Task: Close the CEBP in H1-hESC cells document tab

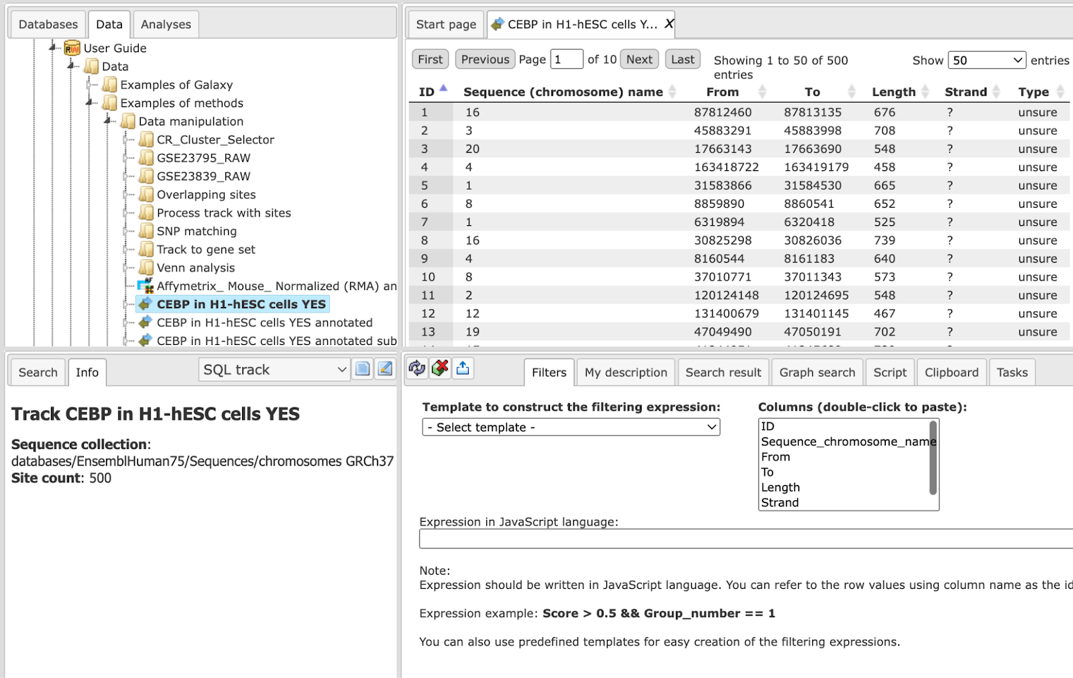Action: pos(669,24)
